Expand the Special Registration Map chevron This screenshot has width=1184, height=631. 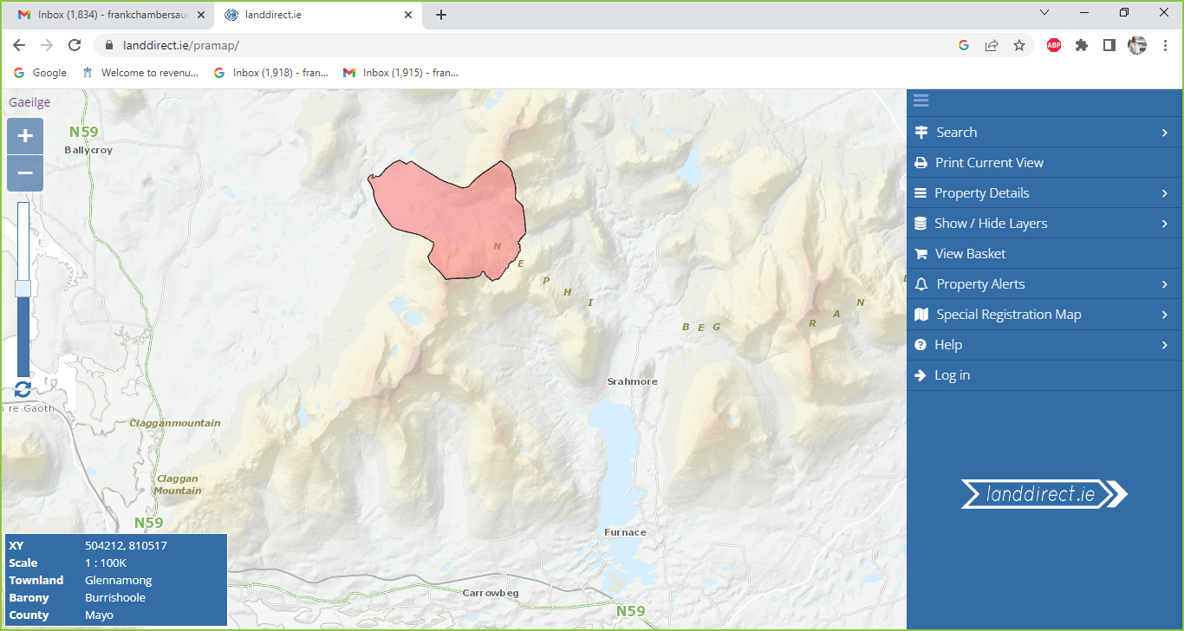[x=1165, y=315]
